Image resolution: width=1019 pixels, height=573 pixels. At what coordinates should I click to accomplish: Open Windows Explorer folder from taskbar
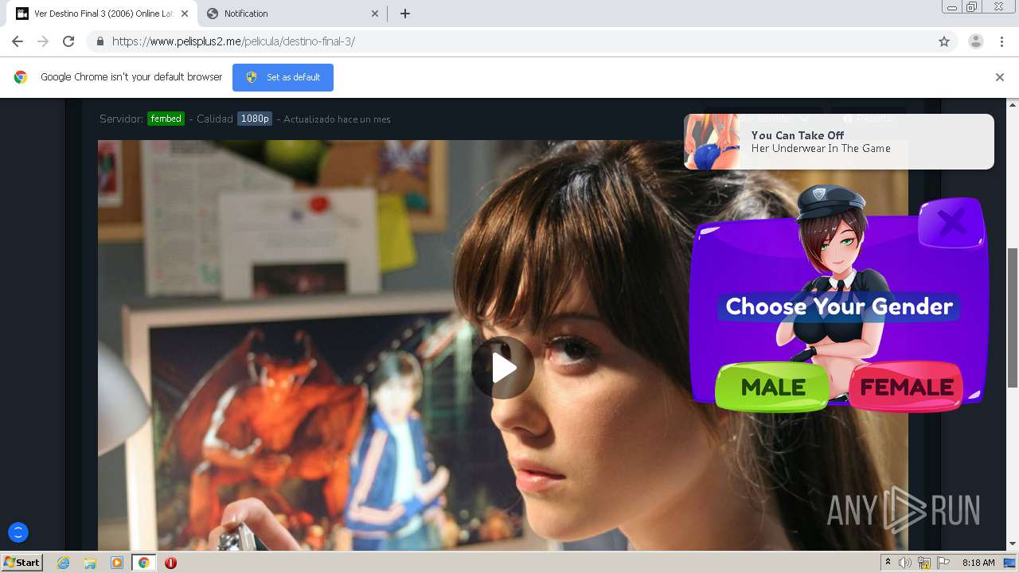(90, 563)
